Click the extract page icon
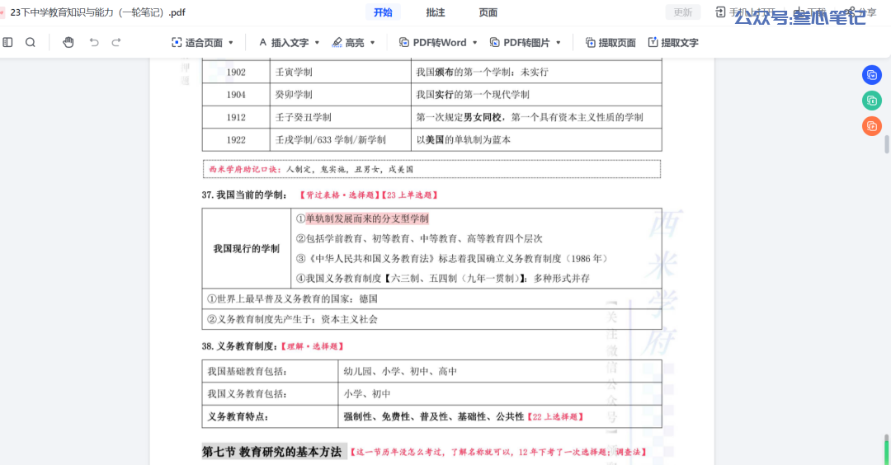The image size is (891, 465). (x=591, y=43)
